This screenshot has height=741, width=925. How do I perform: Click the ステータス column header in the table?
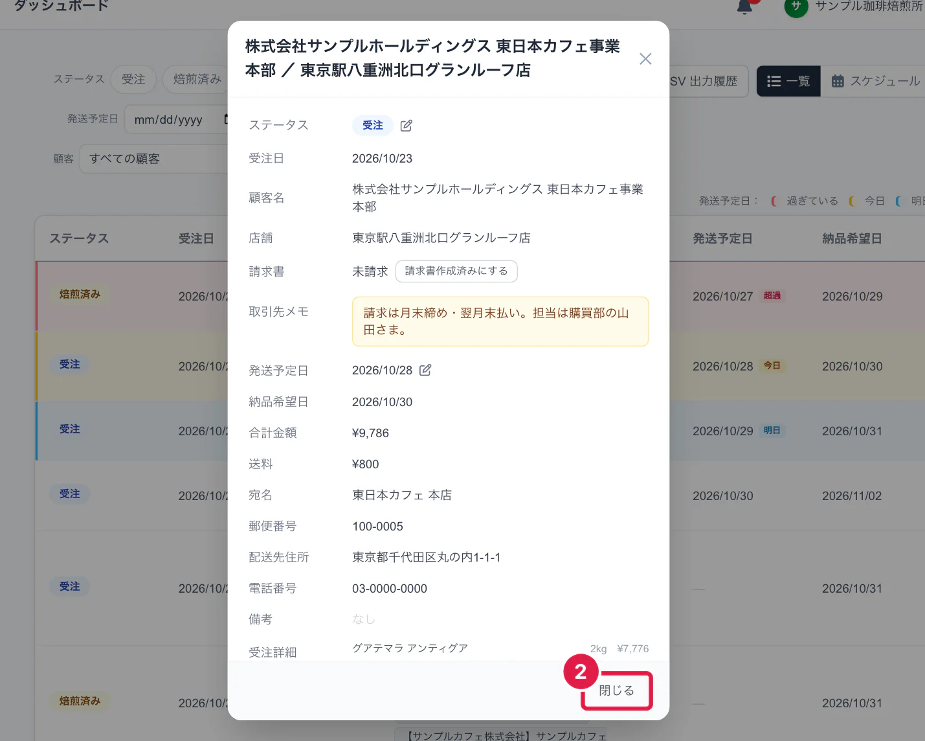(x=79, y=239)
